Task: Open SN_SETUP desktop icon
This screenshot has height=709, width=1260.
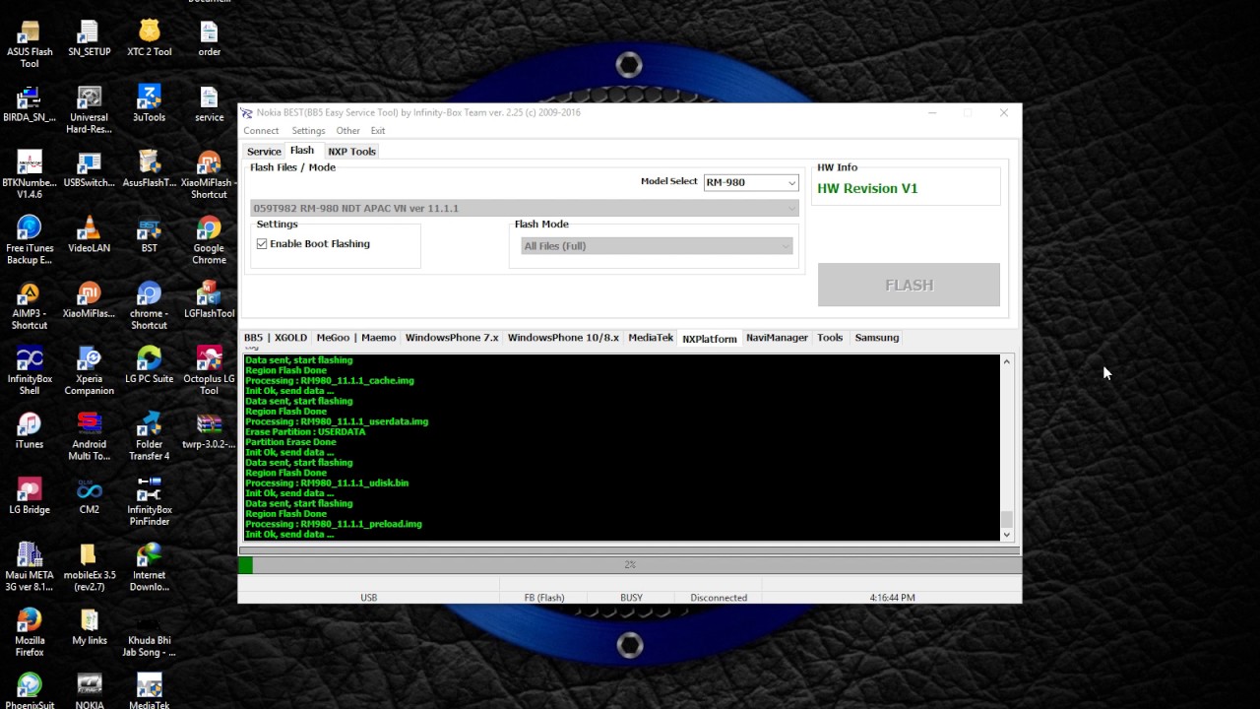Action: pos(89,38)
